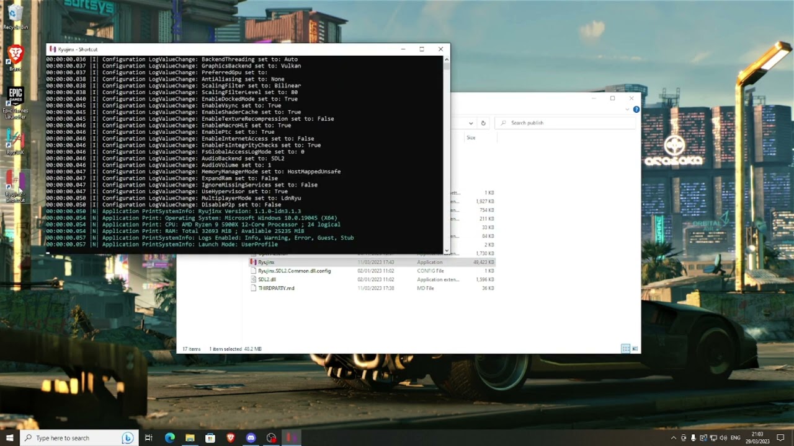Click the Launch Mode: UserProfile console line

click(162, 245)
